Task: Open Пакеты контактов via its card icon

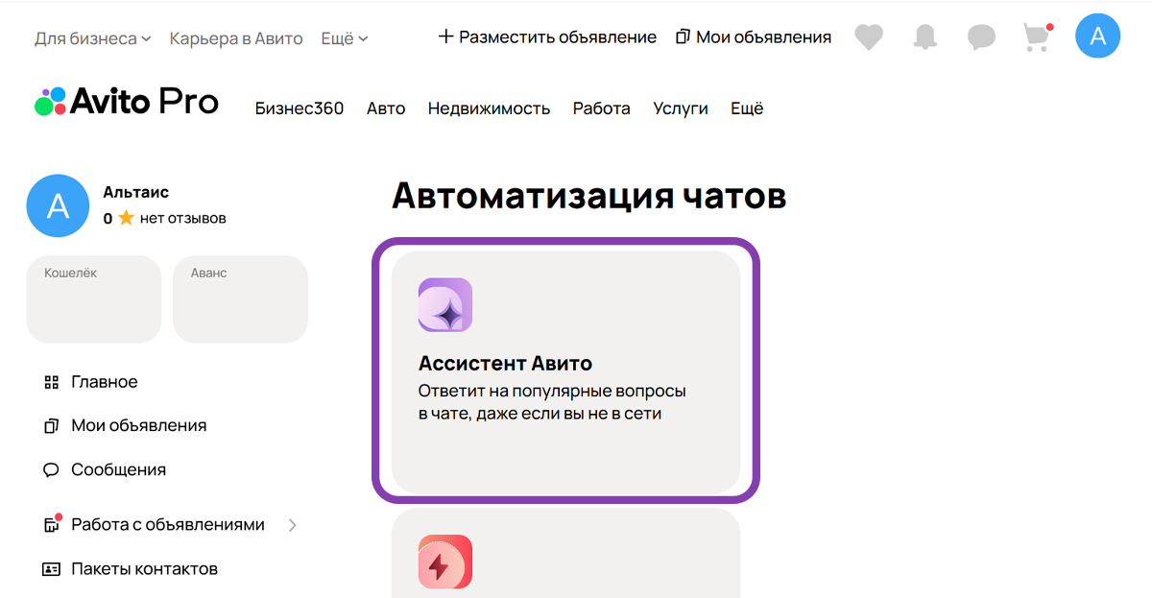Action: [50, 569]
